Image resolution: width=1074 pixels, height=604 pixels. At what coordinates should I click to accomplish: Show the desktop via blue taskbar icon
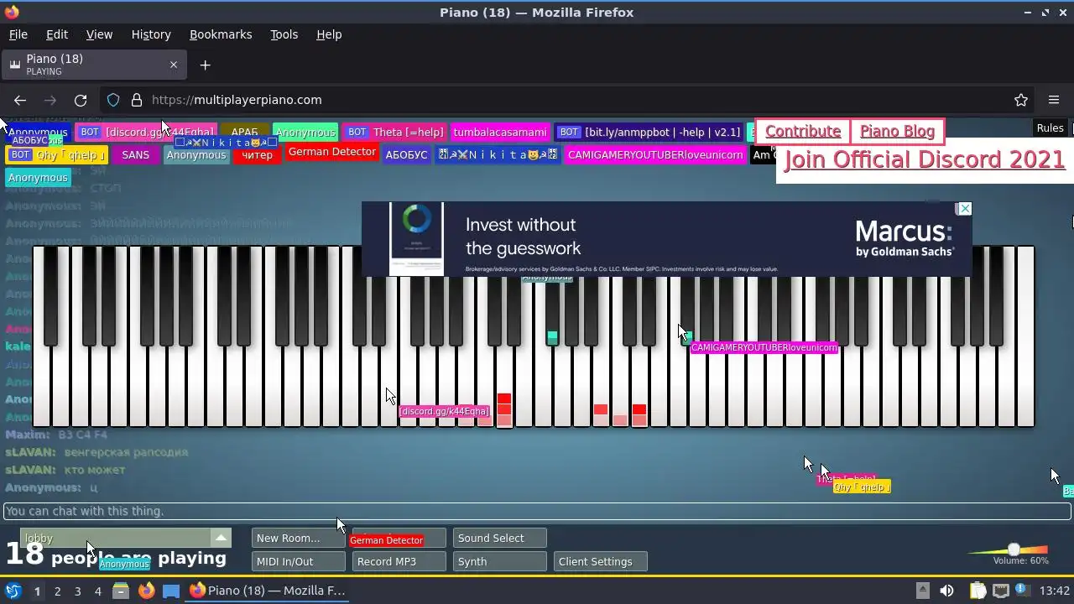[171, 591]
